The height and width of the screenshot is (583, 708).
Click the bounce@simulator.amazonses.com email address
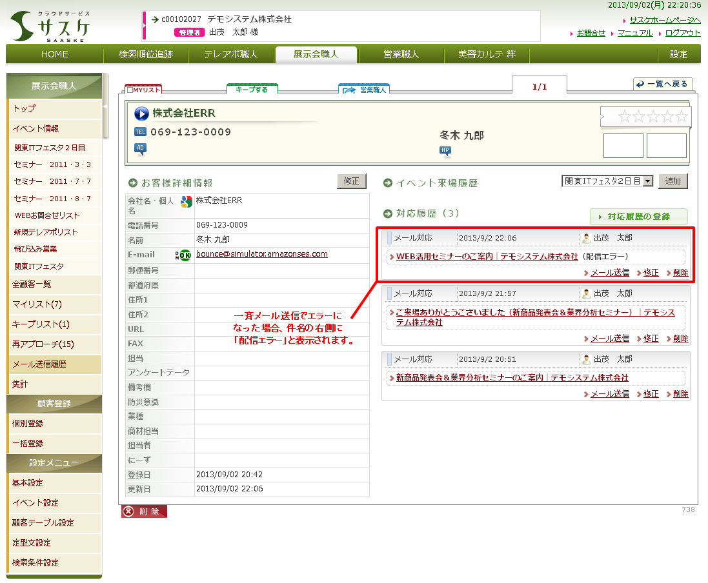261,254
